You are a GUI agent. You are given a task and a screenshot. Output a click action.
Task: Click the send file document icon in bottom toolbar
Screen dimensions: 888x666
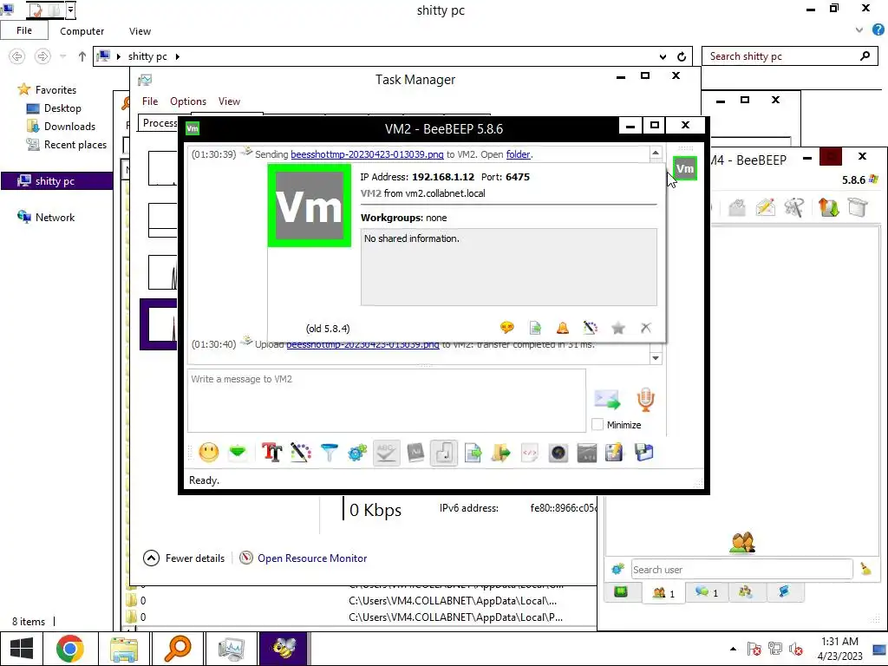click(x=473, y=453)
